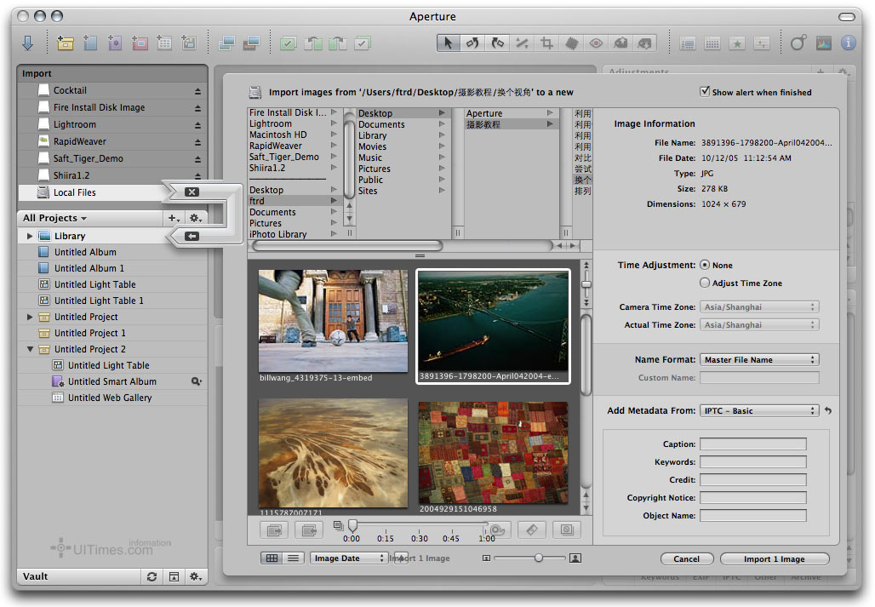Click the thumbnail size slider knob
875x607 pixels.
[539, 558]
